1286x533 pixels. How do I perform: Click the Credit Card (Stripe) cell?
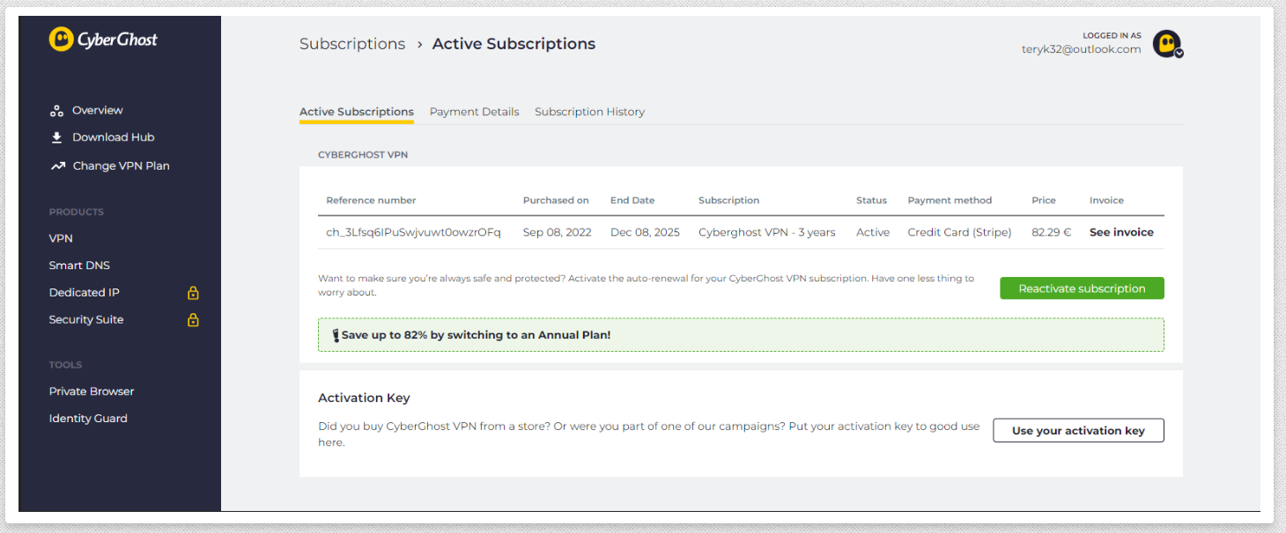(959, 233)
